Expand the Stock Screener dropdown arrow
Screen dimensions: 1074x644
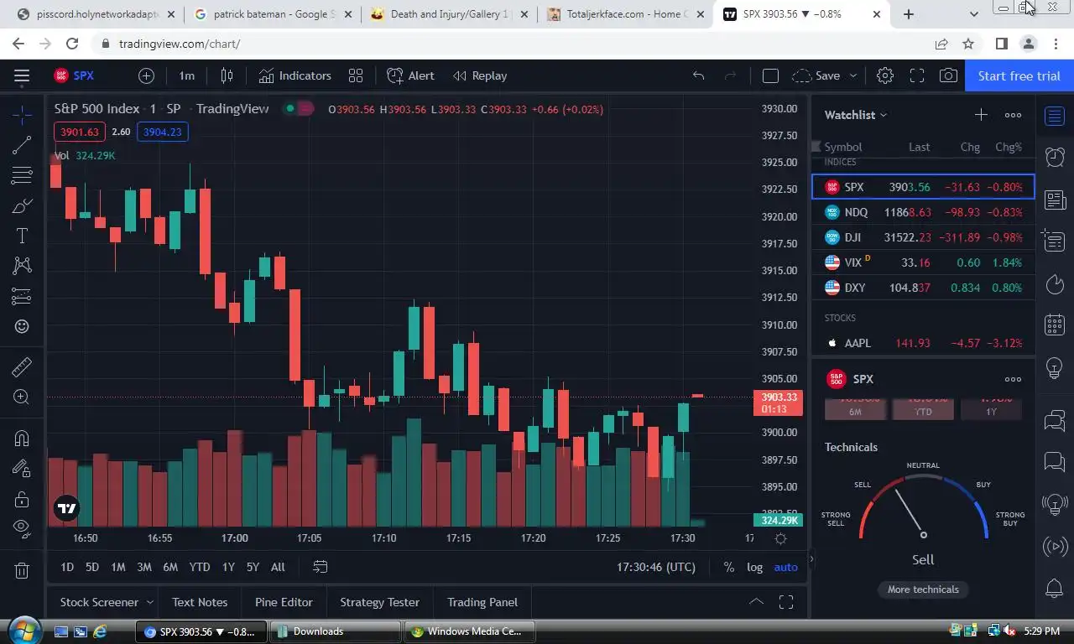point(150,602)
